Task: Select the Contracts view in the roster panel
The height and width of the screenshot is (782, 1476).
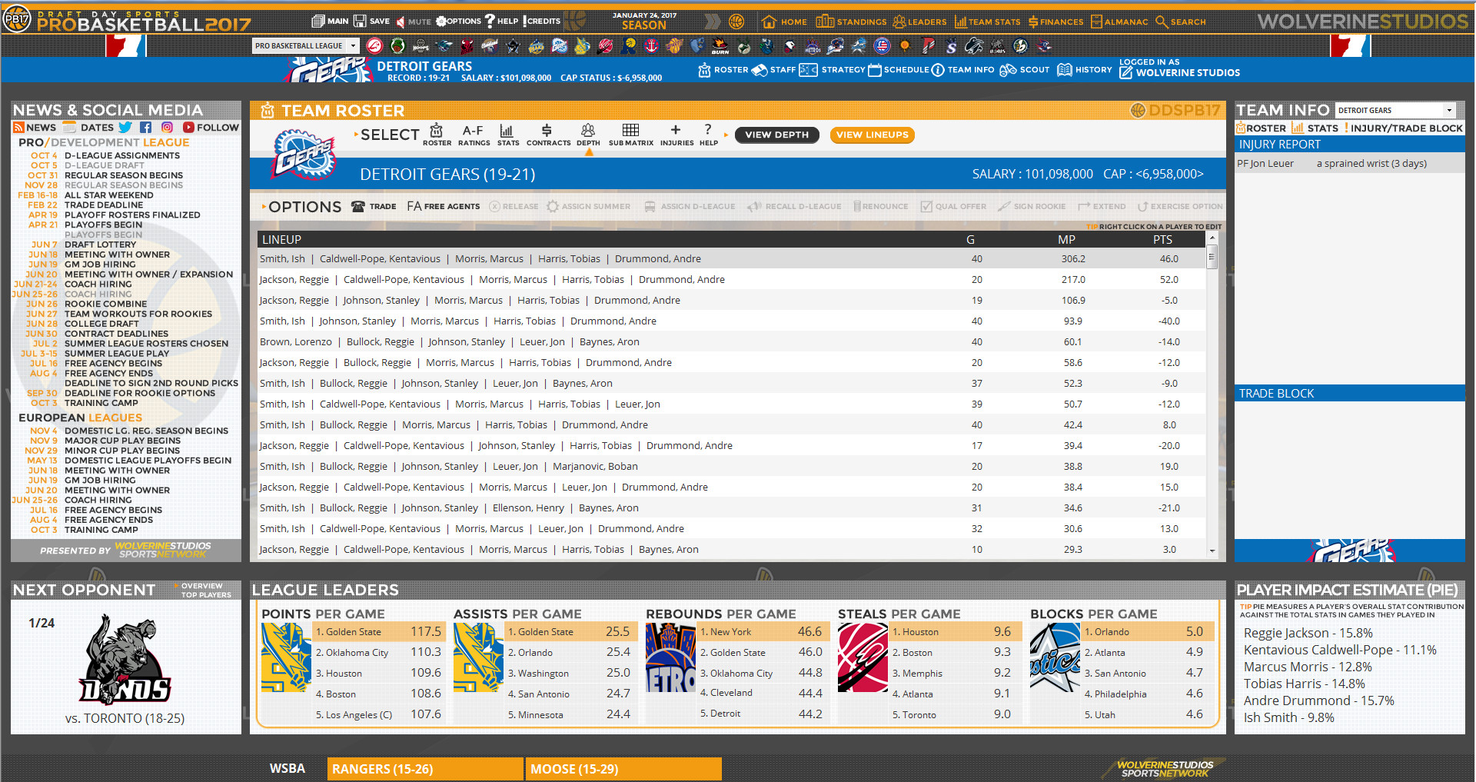Action: (x=547, y=135)
